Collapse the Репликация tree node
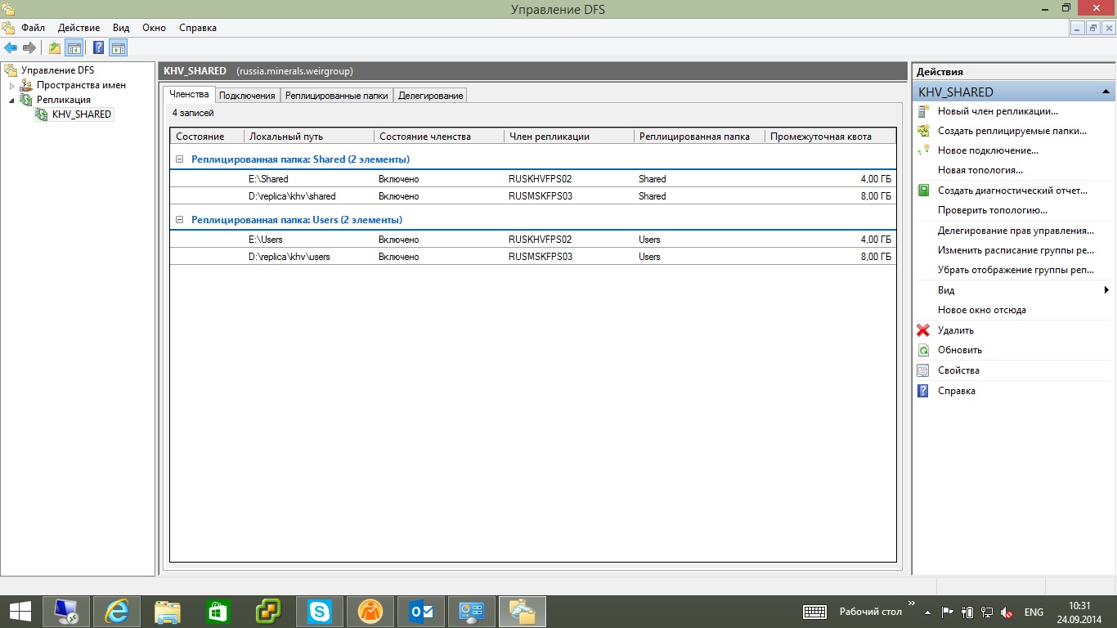Image resolution: width=1117 pixels, height=628 pixels. pyautogui.click(x=12, y=100)
